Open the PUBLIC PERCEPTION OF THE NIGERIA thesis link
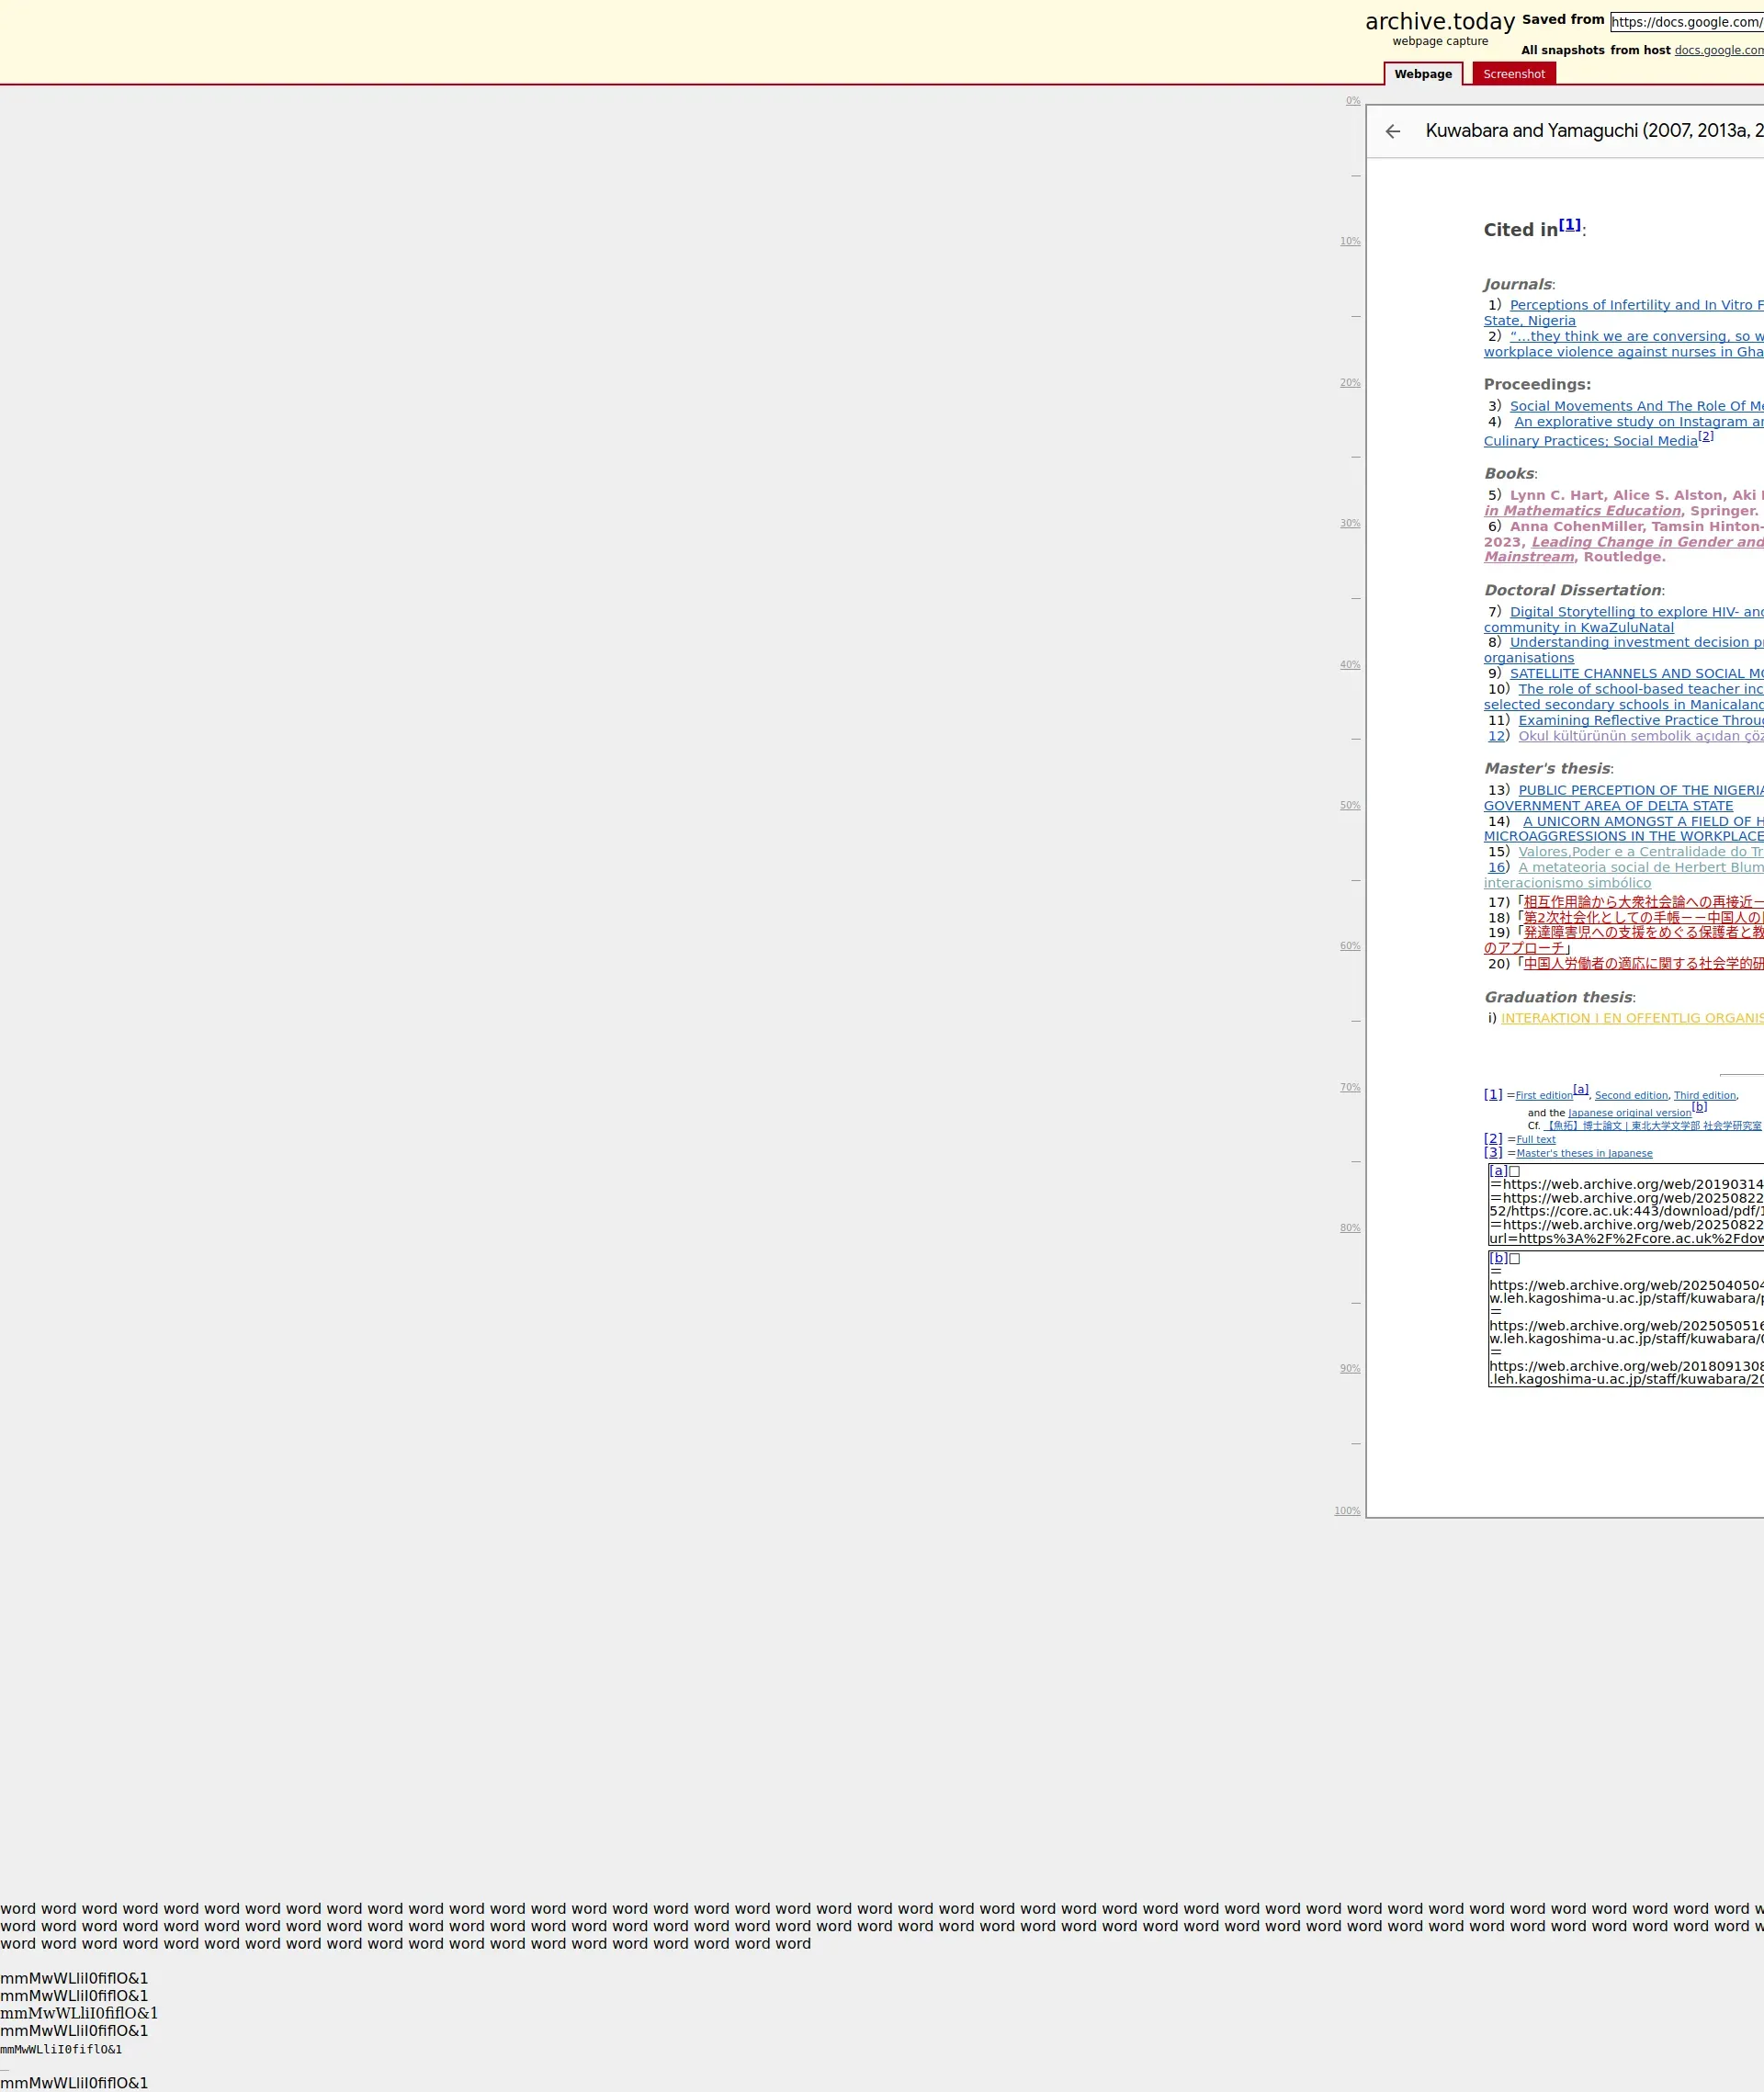Viewport: 1764px width, 2092px height. coord(1640,790)
